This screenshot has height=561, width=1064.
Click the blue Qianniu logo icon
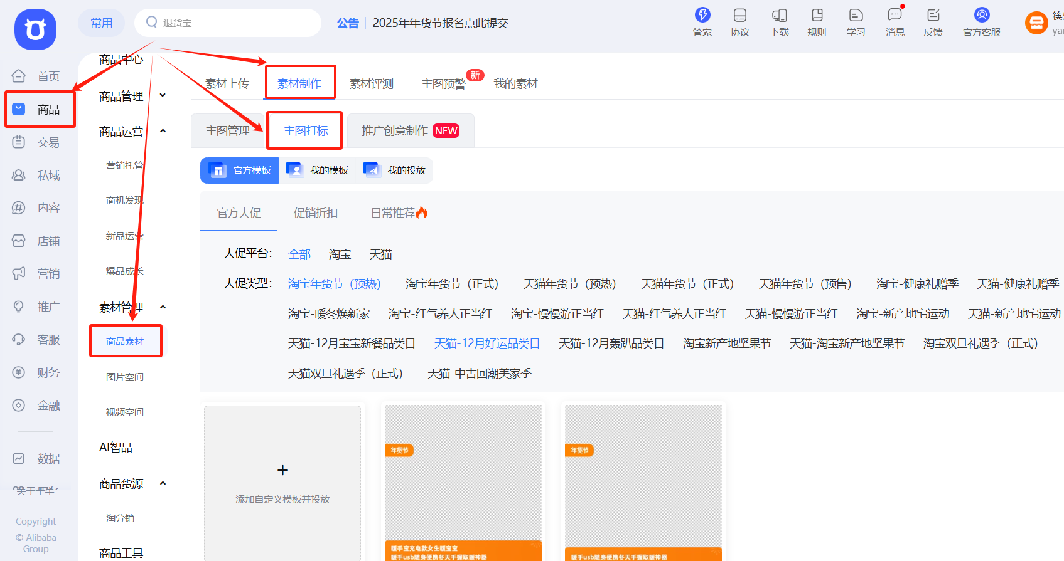(x=35, y=29)
